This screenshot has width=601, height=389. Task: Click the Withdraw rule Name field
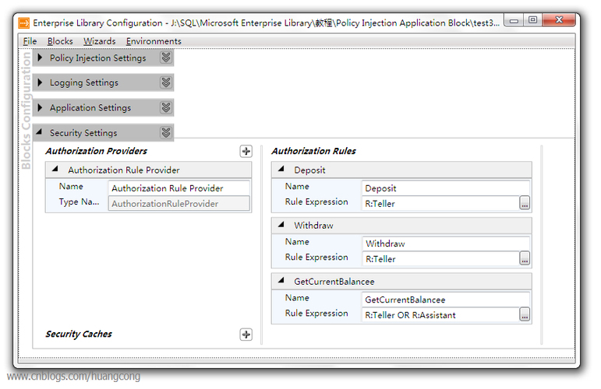pyautogui.click(x=446, y=244)
